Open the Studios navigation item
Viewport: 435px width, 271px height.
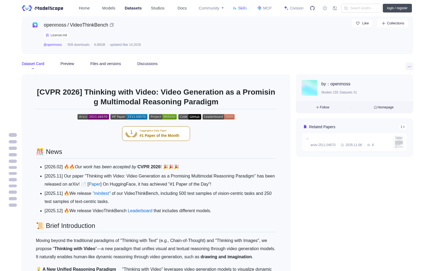158,8
